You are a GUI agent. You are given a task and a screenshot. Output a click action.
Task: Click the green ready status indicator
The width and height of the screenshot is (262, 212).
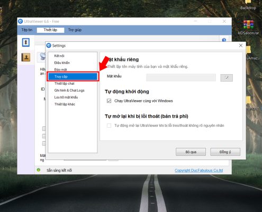click(x=39, y=170)
